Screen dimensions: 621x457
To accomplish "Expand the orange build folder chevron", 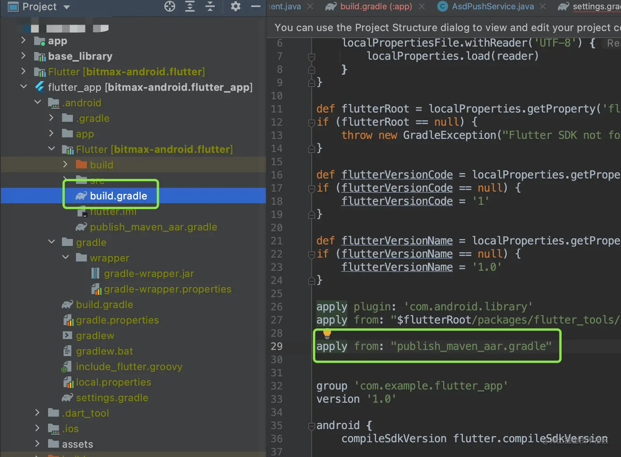I will pos(65,164).
